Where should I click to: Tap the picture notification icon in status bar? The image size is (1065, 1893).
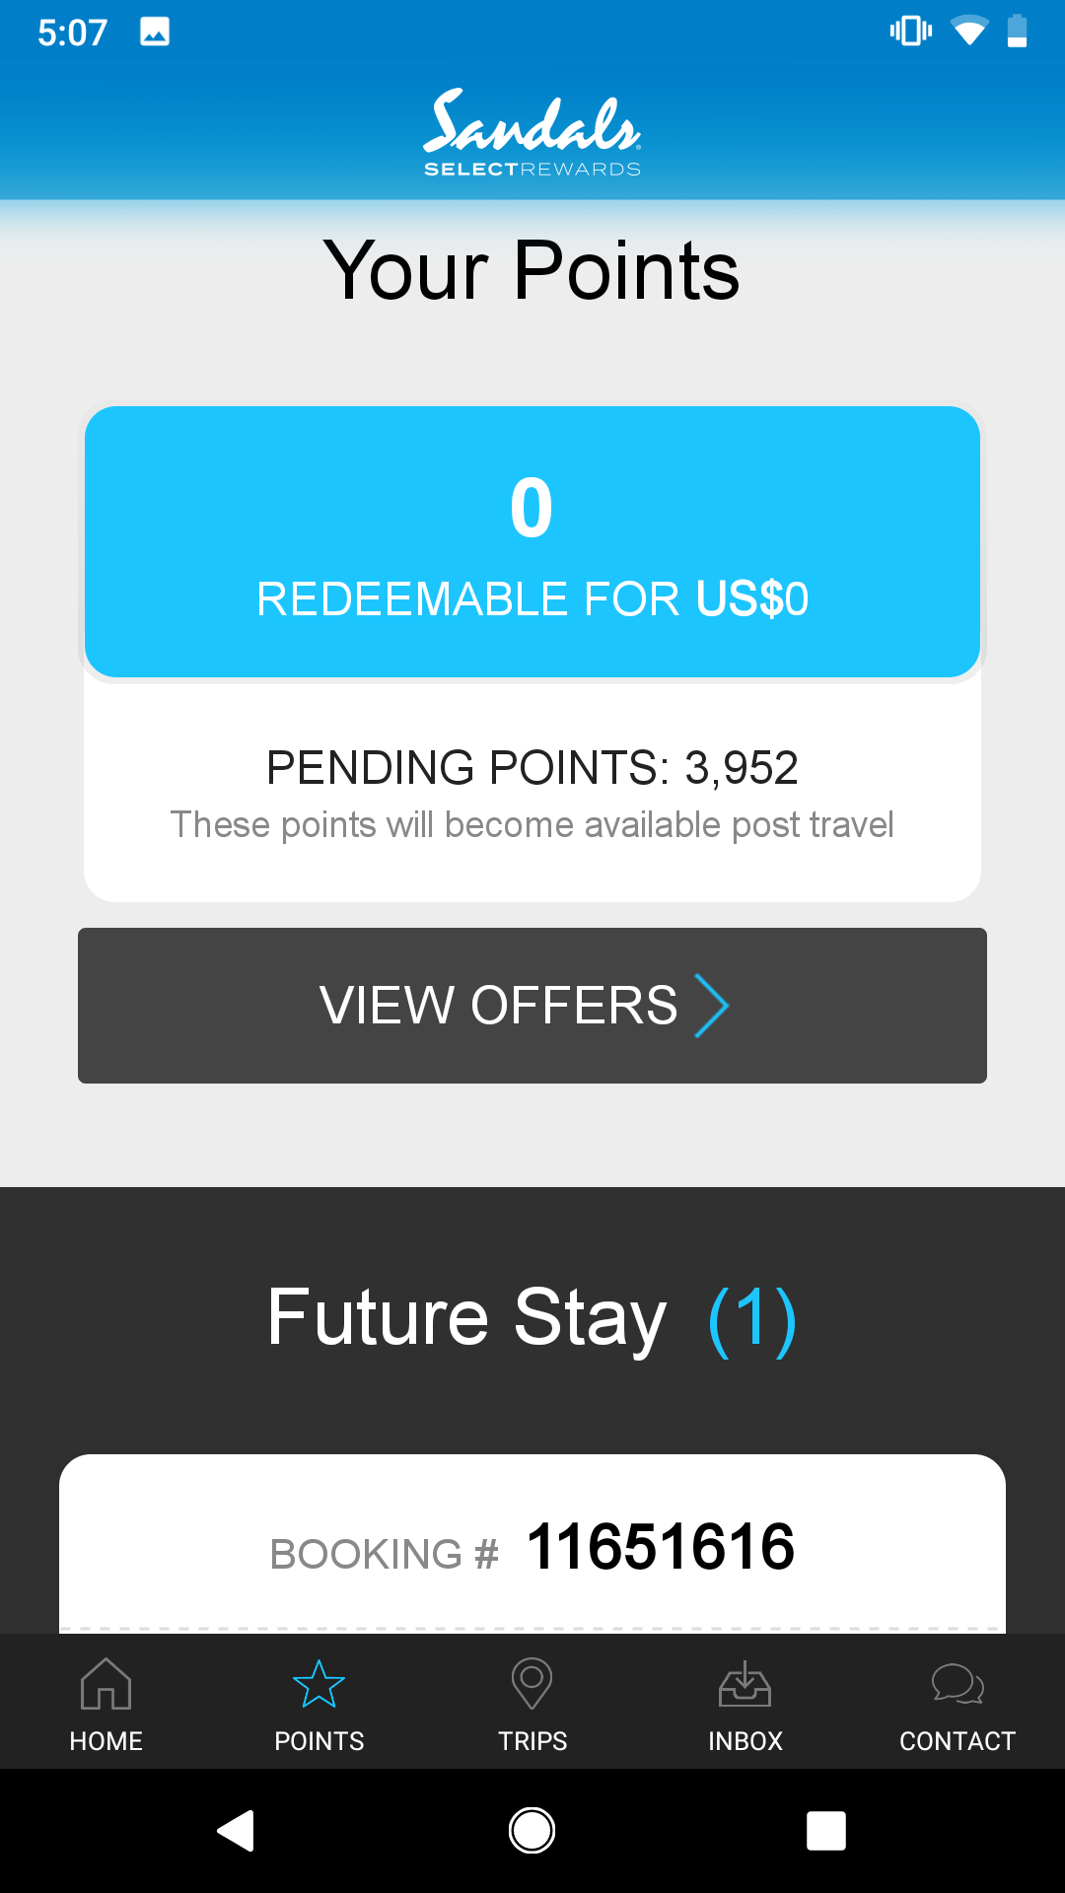pos(155,32)
